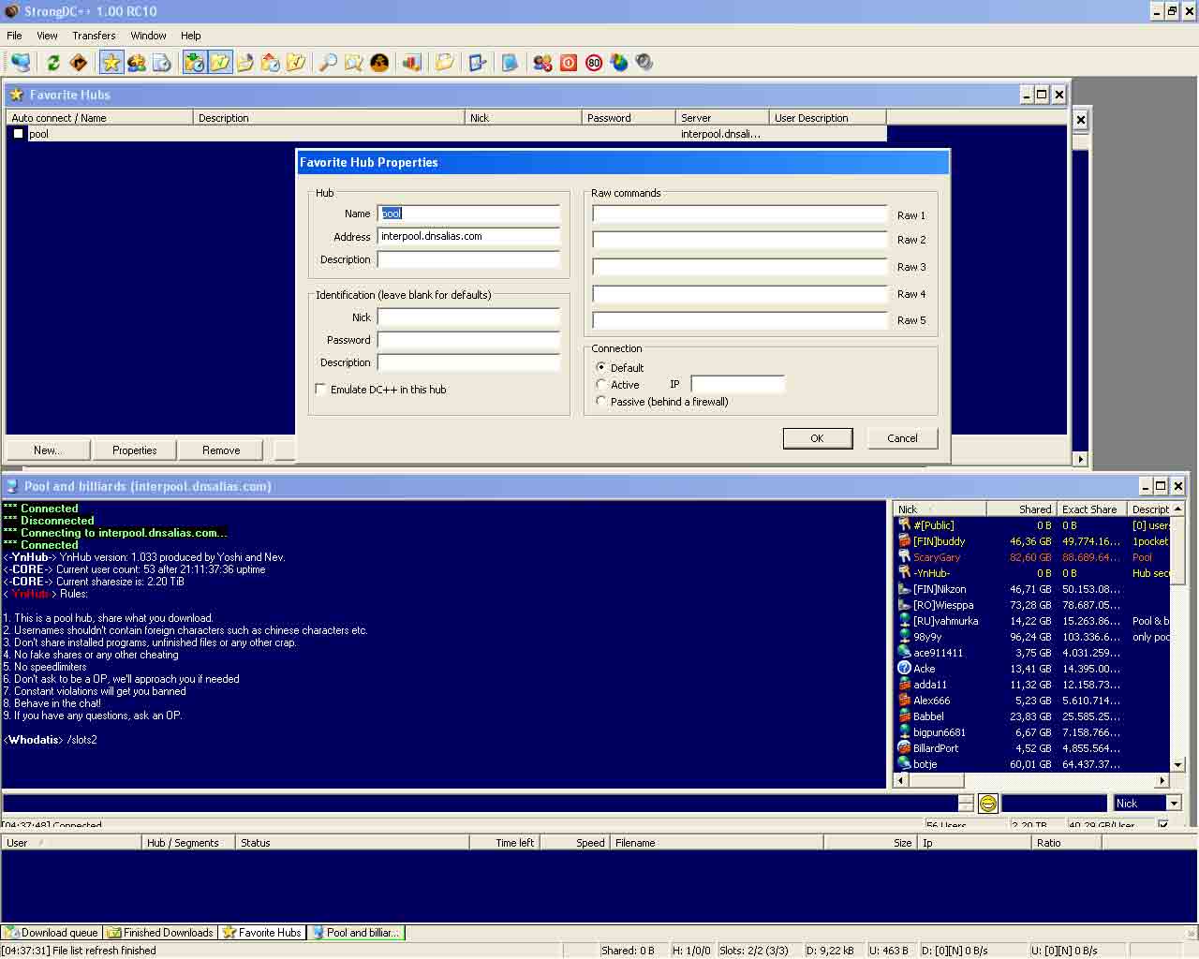Click the globe update-check icon
Screen dimensions: 1199x959
coord(619,63)
